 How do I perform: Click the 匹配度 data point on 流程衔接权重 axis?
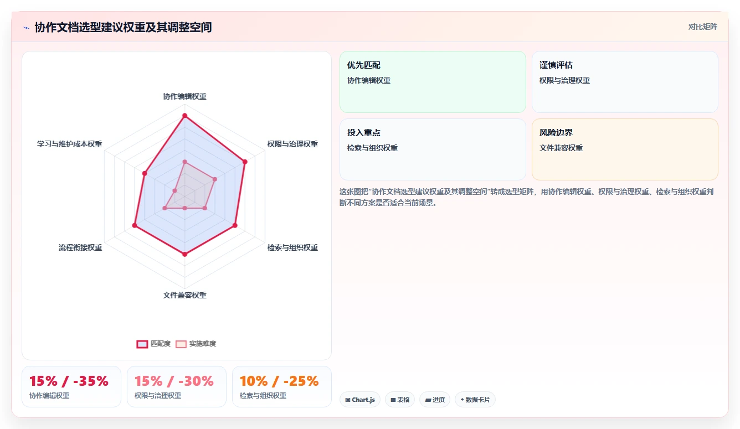coord(135,225)
